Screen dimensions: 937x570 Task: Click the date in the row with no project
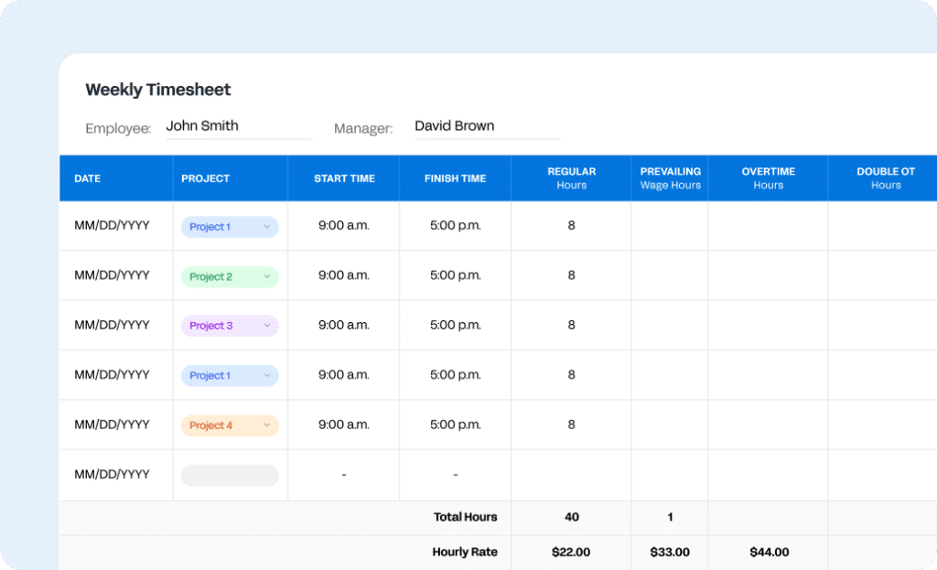click(x=112, y=475)
